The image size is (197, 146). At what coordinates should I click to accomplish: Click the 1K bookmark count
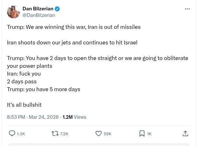coord(149,134)
